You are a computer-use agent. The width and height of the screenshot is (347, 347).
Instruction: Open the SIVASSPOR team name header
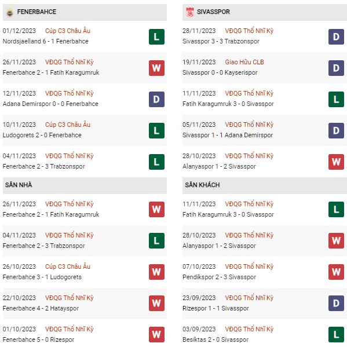[213, 12]
